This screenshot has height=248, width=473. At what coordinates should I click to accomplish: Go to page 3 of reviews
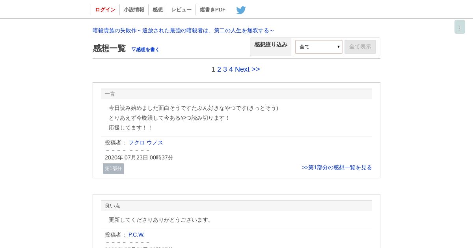[x=225, y=69]
